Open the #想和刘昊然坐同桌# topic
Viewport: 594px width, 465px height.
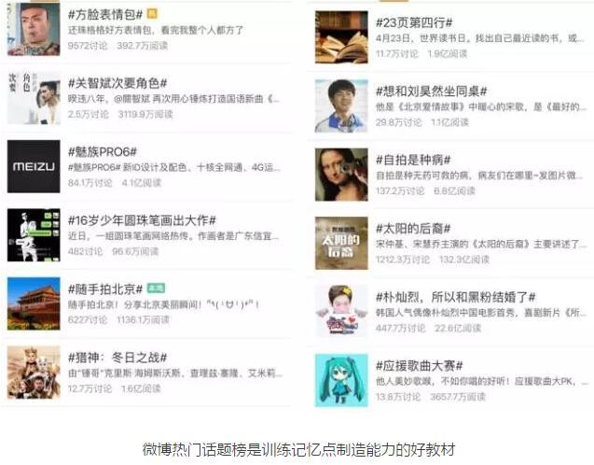(431, 92)
